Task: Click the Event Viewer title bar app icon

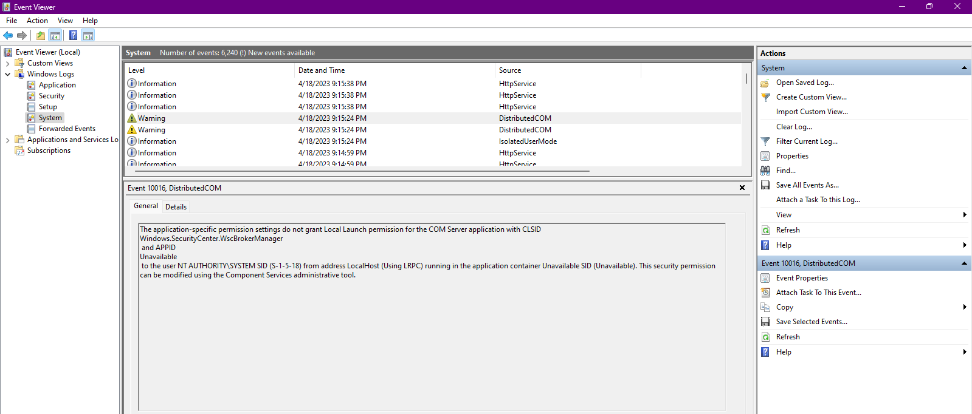Action: coord(6,7)
